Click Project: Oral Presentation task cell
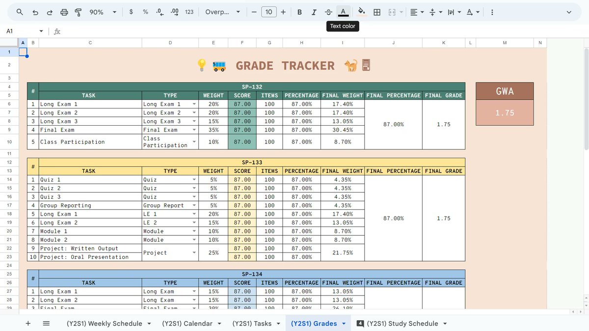The height and width of the screenshot is (331, 589). (90, 257)
